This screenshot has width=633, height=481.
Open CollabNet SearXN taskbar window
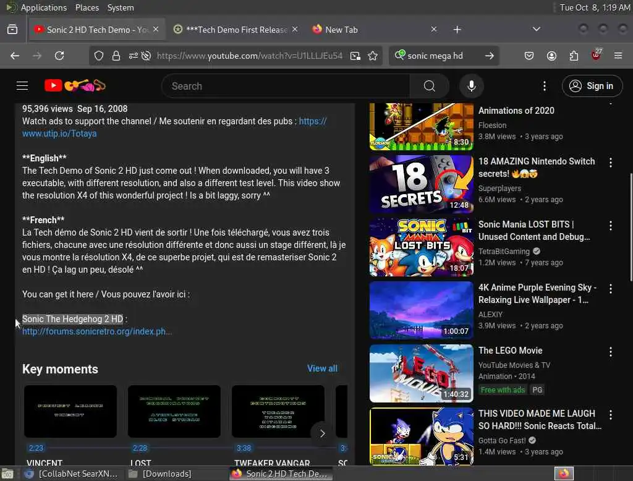(x=72, y=474)
